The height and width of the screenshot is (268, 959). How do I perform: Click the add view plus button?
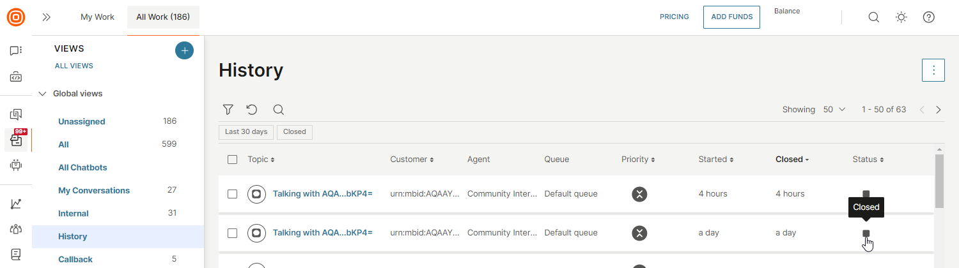184,50
